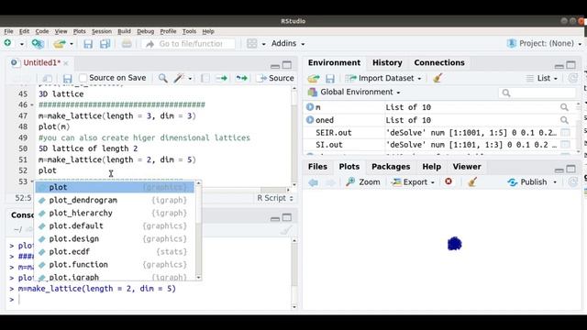Image resolution: width=587 pixels, height=330 pixels.
Task: Click Zoom in the Plots pane
Action: (363, 182)
